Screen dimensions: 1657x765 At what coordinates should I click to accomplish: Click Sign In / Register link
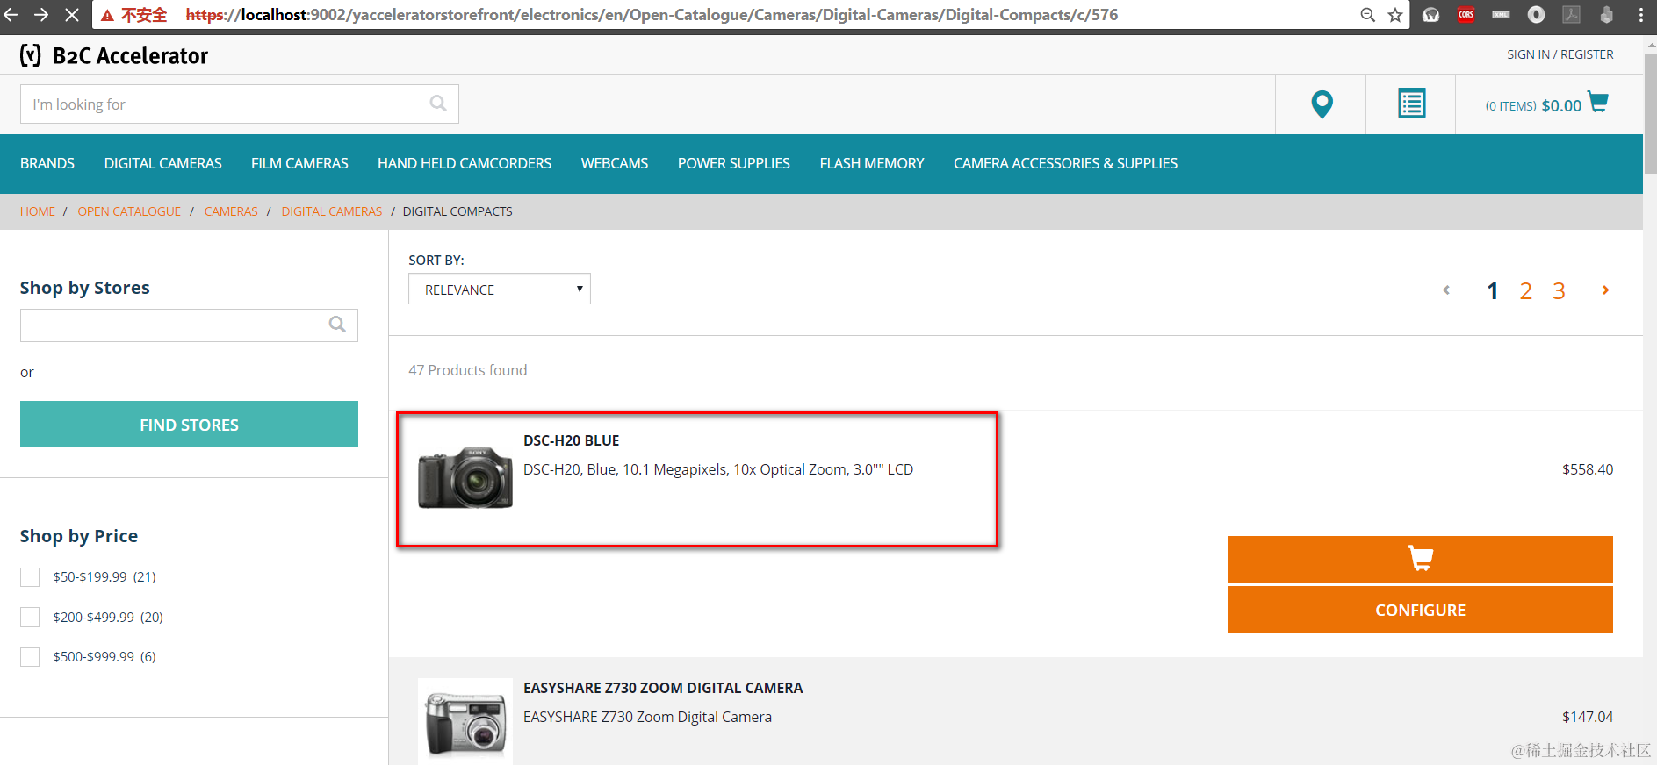(1560, 54)
